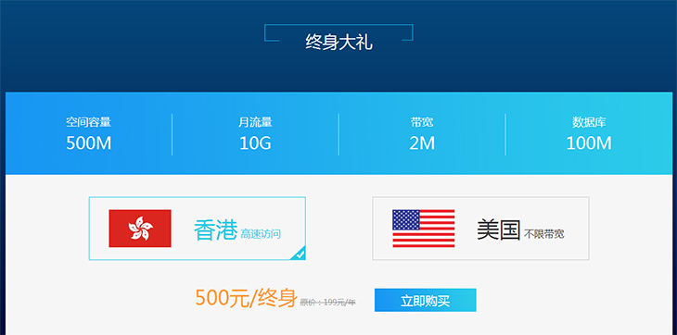The width and height of the screenshot is (677, 335).
Task: Click the 月流量 10G spec
Action: (x=255, y=134)
